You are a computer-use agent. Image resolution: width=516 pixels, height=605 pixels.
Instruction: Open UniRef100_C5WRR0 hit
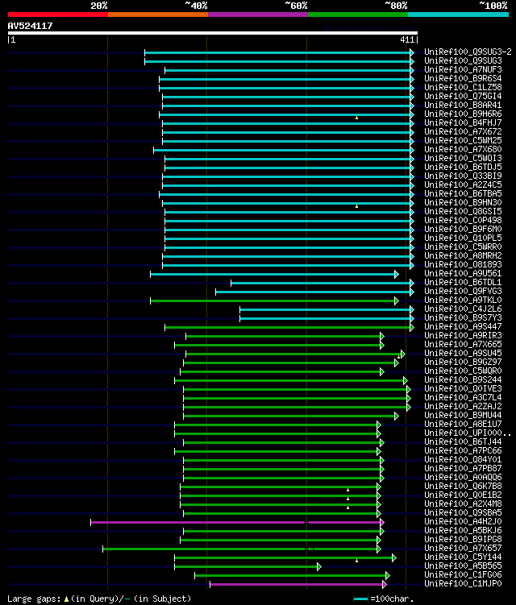point(463,247)
